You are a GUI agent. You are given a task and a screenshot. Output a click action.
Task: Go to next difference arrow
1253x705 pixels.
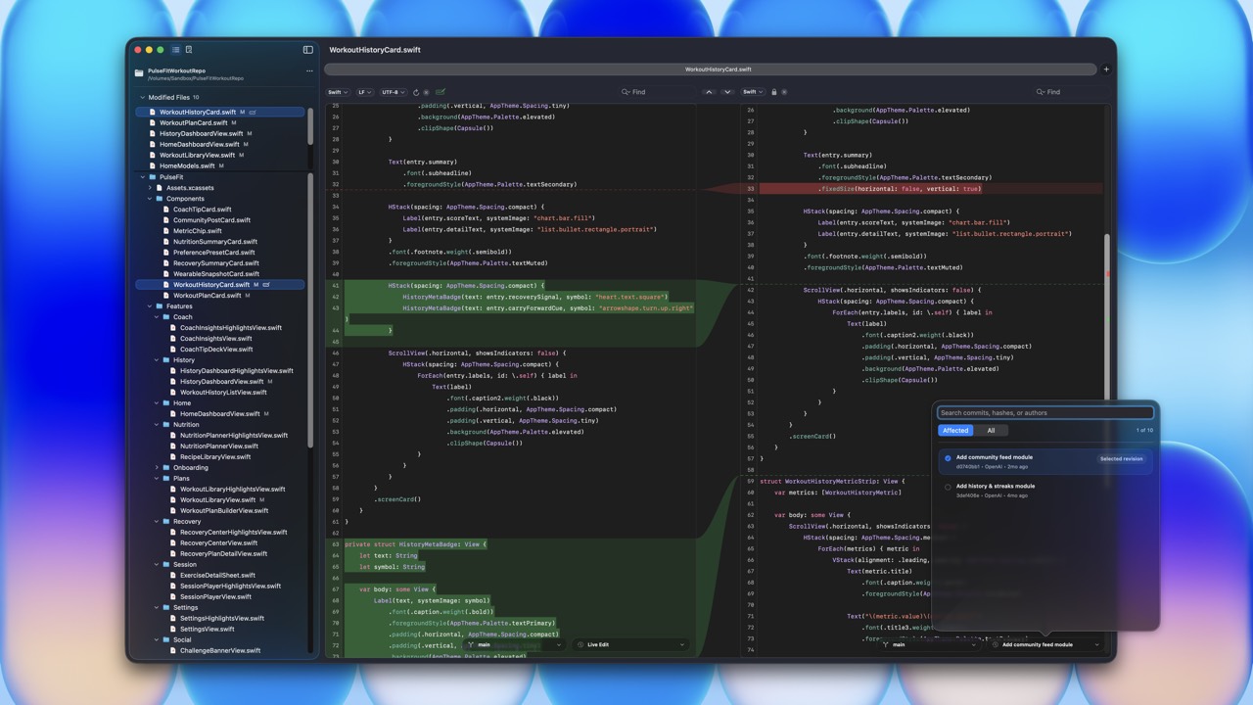pos(726,92)
